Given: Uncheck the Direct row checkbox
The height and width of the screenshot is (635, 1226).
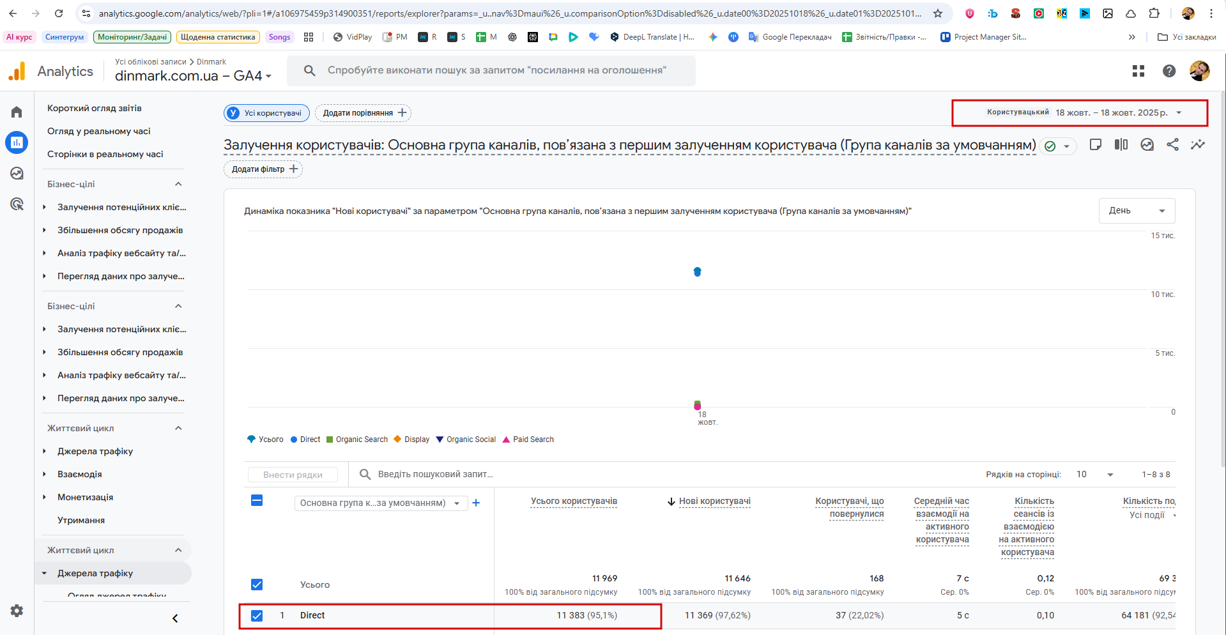Looking at the screenshot, I should [x=257, y=616].
